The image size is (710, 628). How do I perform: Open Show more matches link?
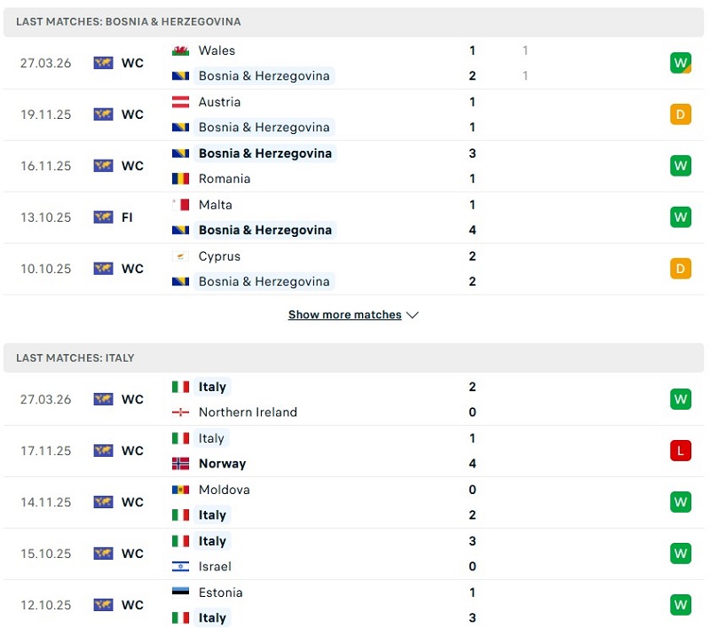[x=344, y=315]
